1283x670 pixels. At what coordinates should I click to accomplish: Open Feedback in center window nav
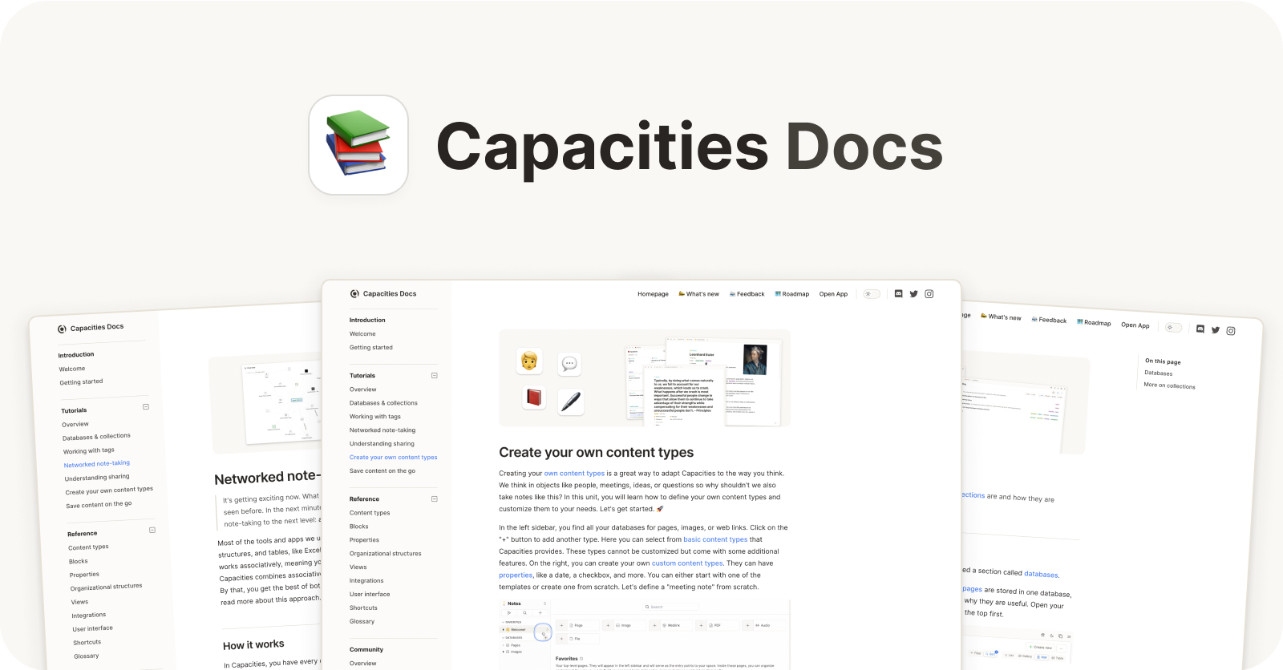[747, 294]
